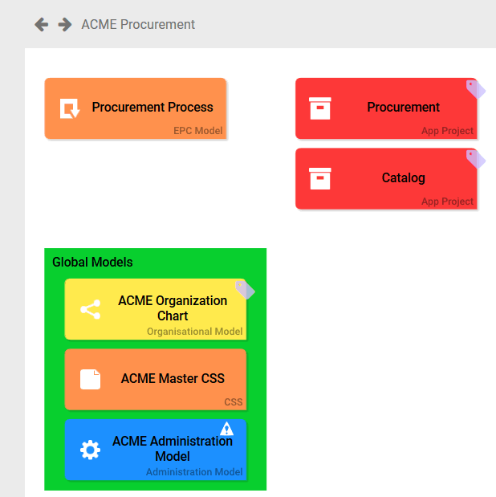Open the ACME Master CSS tile

[173, 379]
